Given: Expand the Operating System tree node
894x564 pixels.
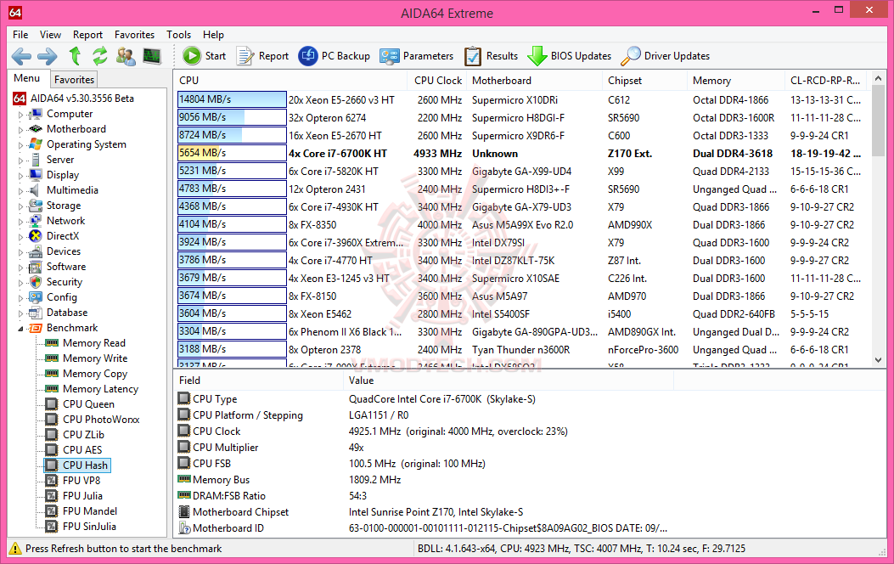Looking at the screenshot, I should [x=21, y=145].
